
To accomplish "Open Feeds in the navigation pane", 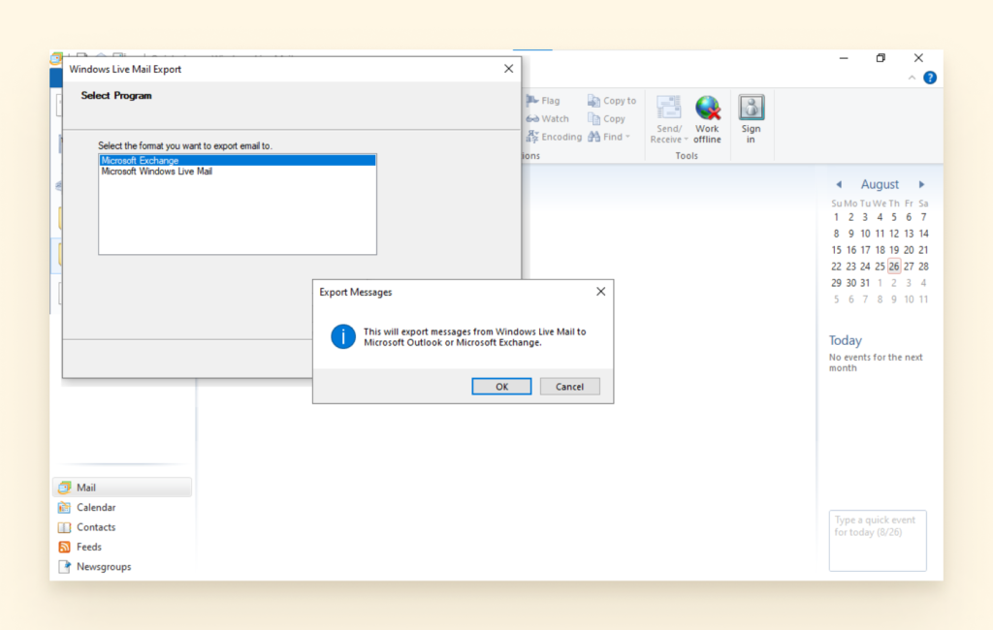I will pyautogui.click(x=121, y=547).
